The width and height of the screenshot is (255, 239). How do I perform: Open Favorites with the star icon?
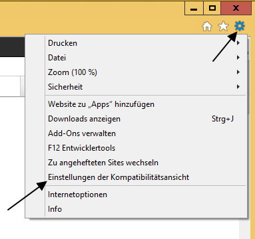click(x=223, y=27)
